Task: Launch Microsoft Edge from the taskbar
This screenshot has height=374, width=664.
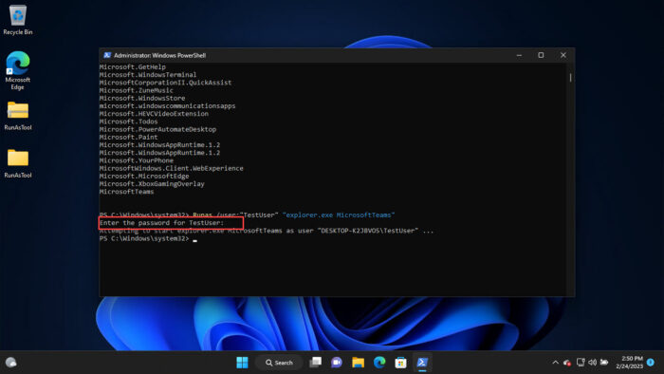Action: [379, 363]
